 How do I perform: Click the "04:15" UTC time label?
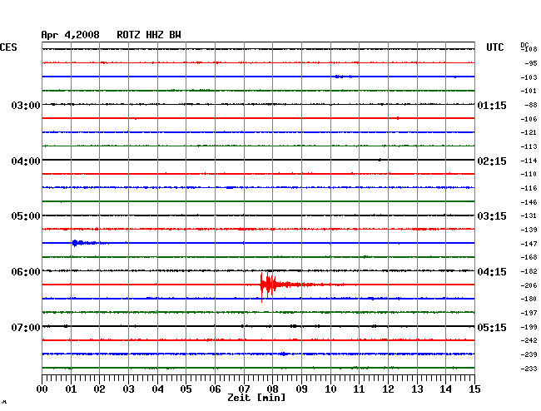[492, 272]
